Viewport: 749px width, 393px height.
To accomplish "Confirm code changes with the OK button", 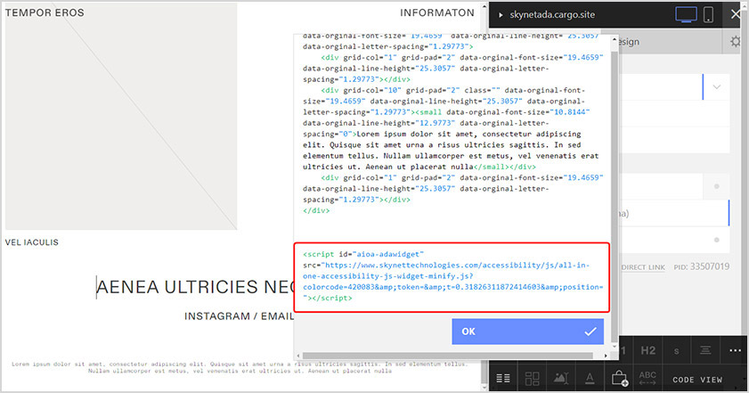I will [x=527, y=332].
